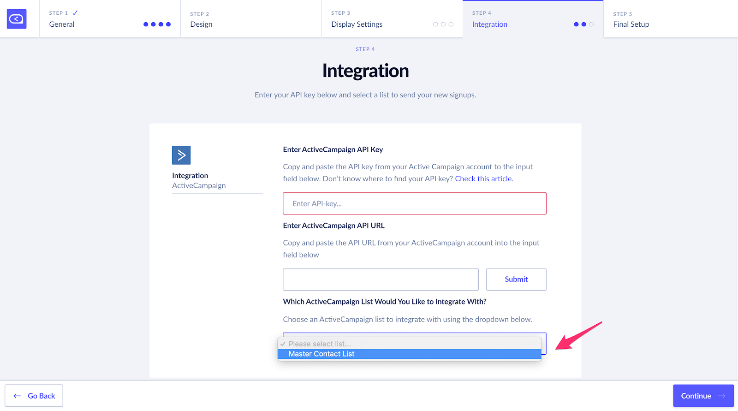Choose 'Master Contact List' from the dropdown
Screen dimensions: 738x411
tap(409, 354)
